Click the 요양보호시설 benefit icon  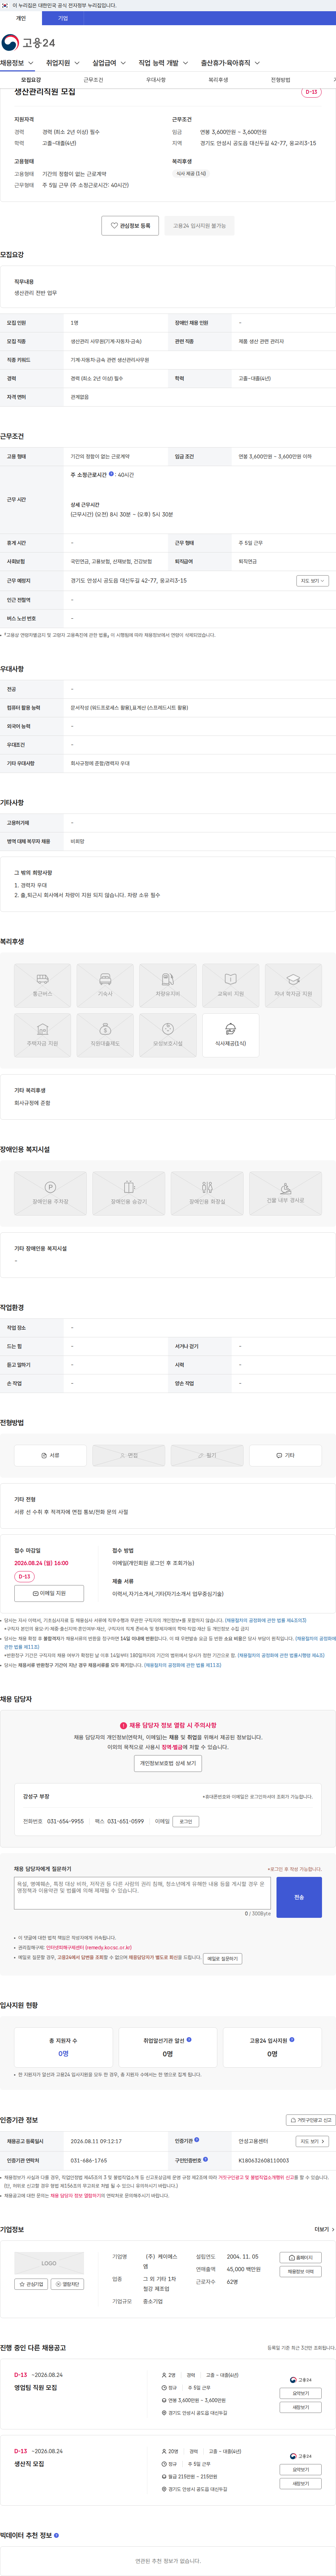point(168,1035)
